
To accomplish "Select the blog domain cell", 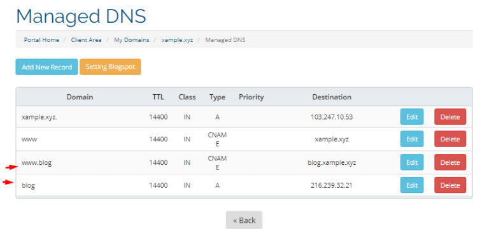I will pyautogui.click(x=29, y=185).
